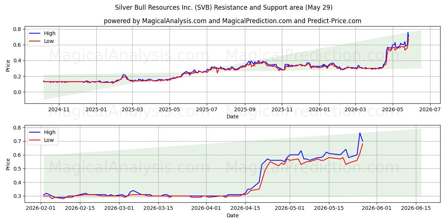The height and width of the screenshot is (224, 448).
Task: Select the '2026-03-15' tick label
Action: pos(158,208)
